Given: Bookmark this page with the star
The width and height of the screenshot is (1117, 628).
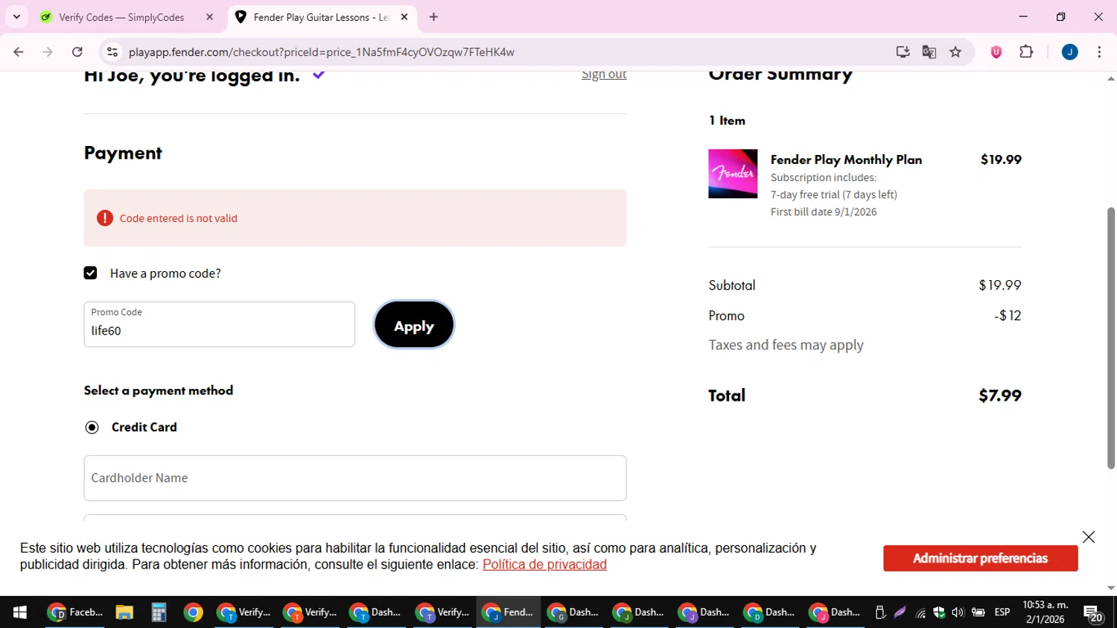Looking at the screenshot, I should [x=955, y=52].
